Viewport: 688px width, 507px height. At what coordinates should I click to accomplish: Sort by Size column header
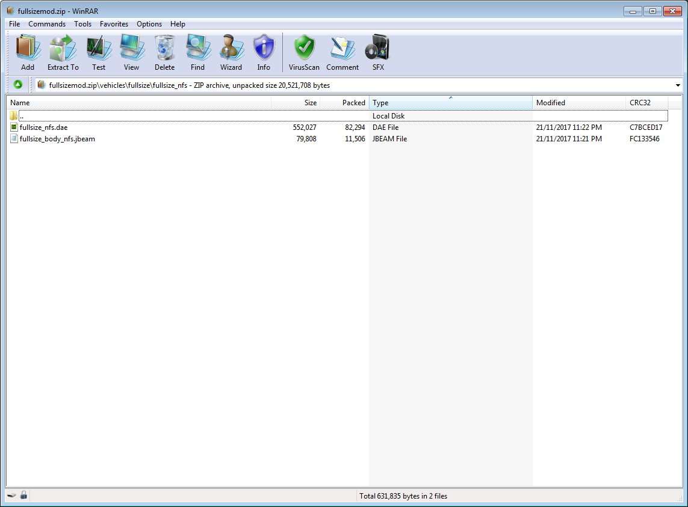(296, 103)
